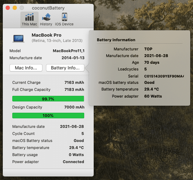Click the popover 2021-06-28 manufacture date
The height and width of the screenshot is (180, 193).
(x=156, y=56)
